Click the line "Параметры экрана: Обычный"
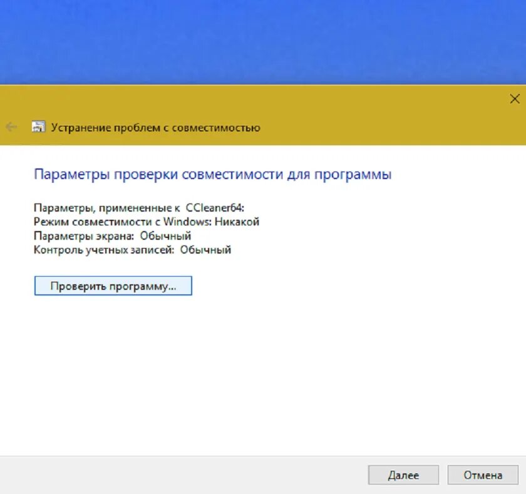Viewport: 526px width, 494px height. tap(112, 236)
